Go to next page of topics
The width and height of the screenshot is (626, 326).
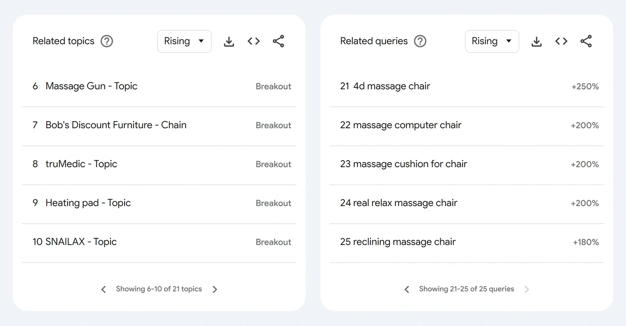[x=215, y=289]
